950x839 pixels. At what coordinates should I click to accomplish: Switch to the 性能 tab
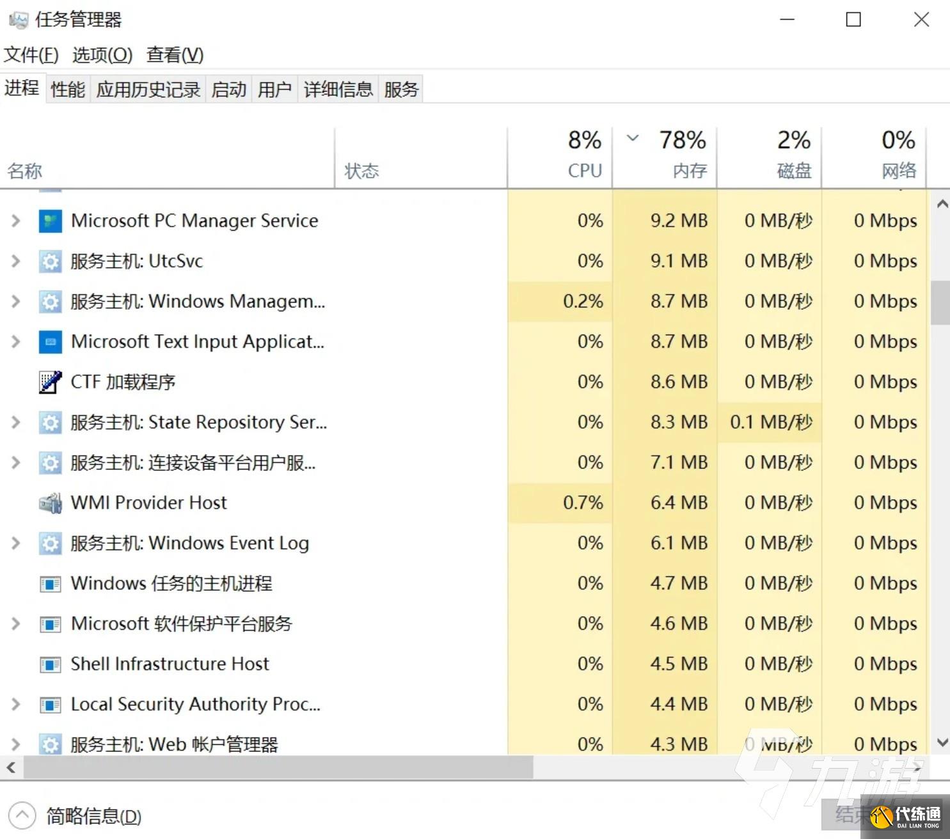click(68, 90)
